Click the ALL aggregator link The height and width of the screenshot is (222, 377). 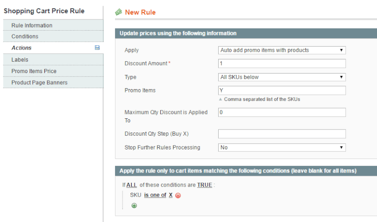click(x=131, y=185)
